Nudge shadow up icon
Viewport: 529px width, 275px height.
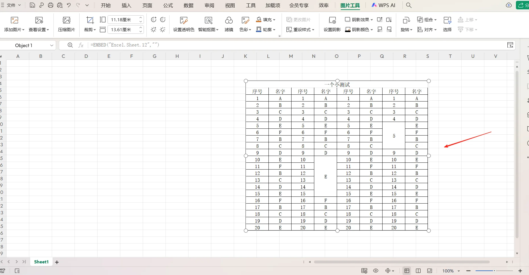380,20
